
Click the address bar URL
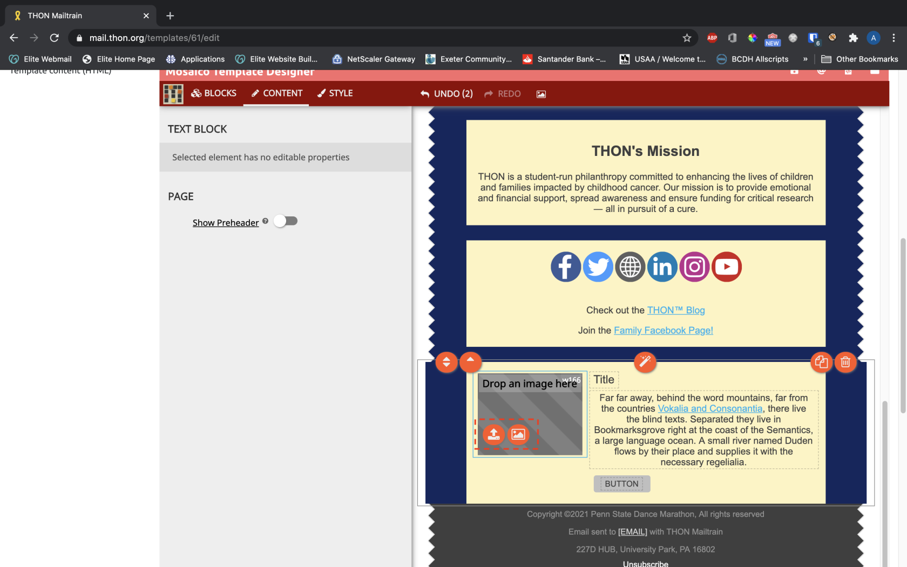pyautogui.click(x=154, y=38)
